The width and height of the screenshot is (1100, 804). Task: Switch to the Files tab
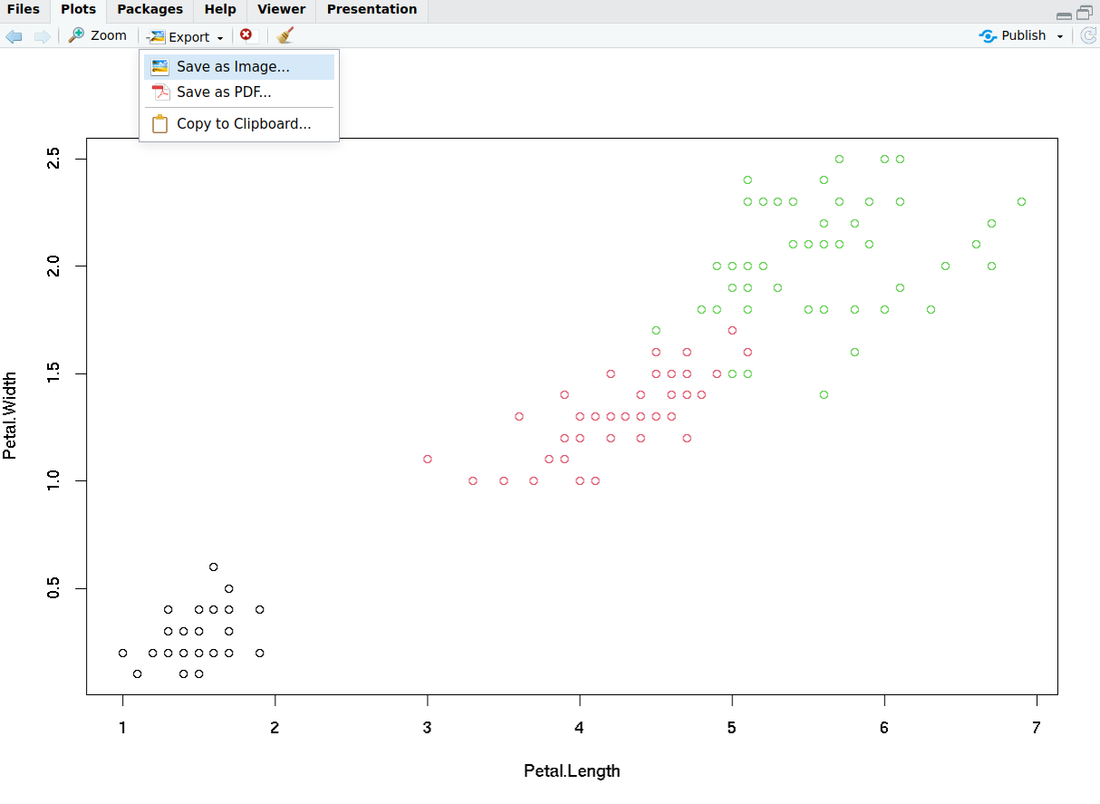click(x=24, y=10)
